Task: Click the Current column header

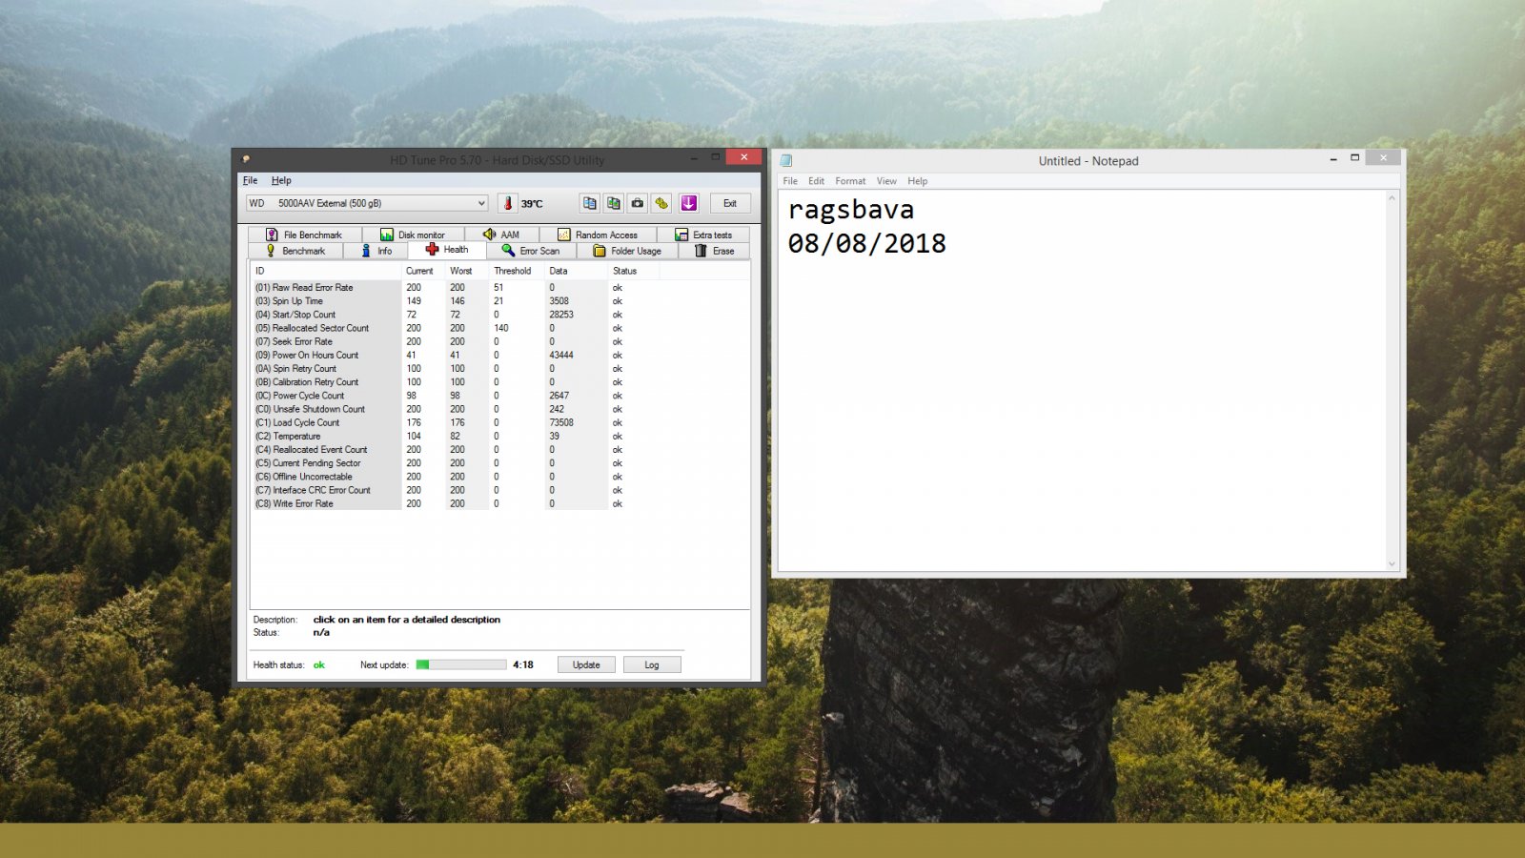Action: (x=423, y=271)
